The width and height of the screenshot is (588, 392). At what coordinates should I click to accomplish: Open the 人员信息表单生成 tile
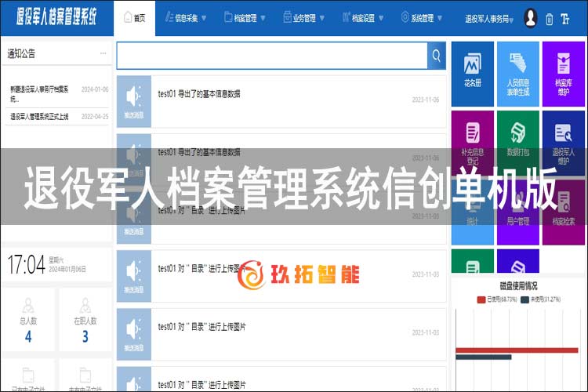518,74
